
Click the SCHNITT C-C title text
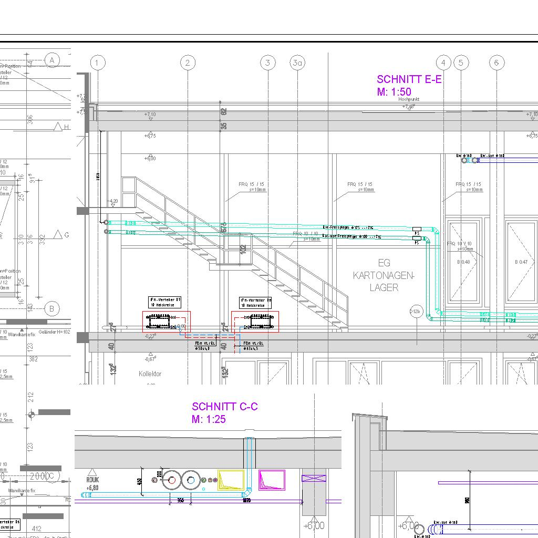(x=224, y=407)
